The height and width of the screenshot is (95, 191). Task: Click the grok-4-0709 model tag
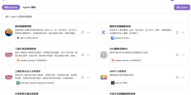tap(119, 83)
